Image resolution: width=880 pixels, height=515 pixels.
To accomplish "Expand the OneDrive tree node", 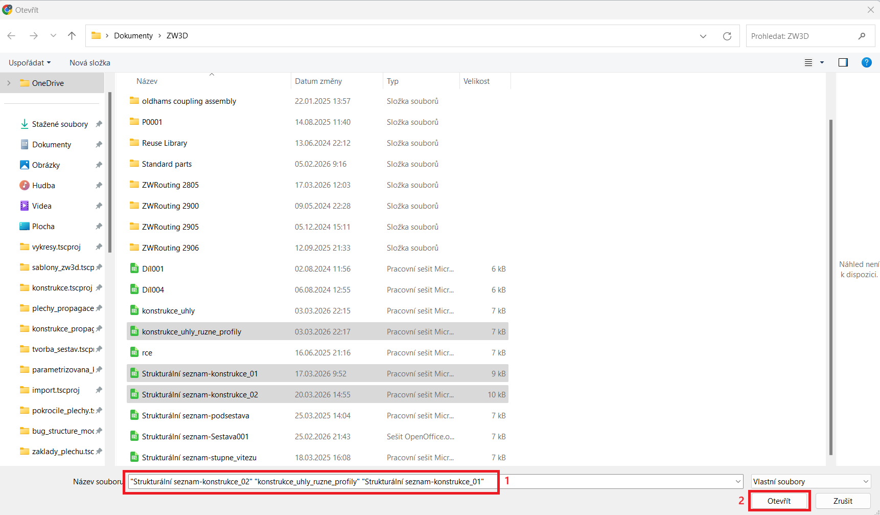I will tap(9, 83).
